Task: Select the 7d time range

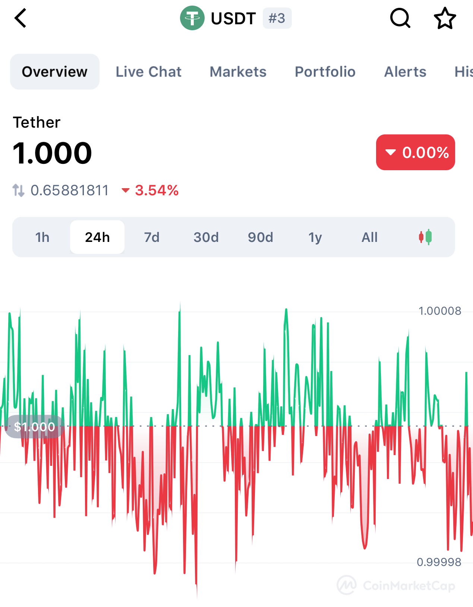Action: tap(152, 237)
